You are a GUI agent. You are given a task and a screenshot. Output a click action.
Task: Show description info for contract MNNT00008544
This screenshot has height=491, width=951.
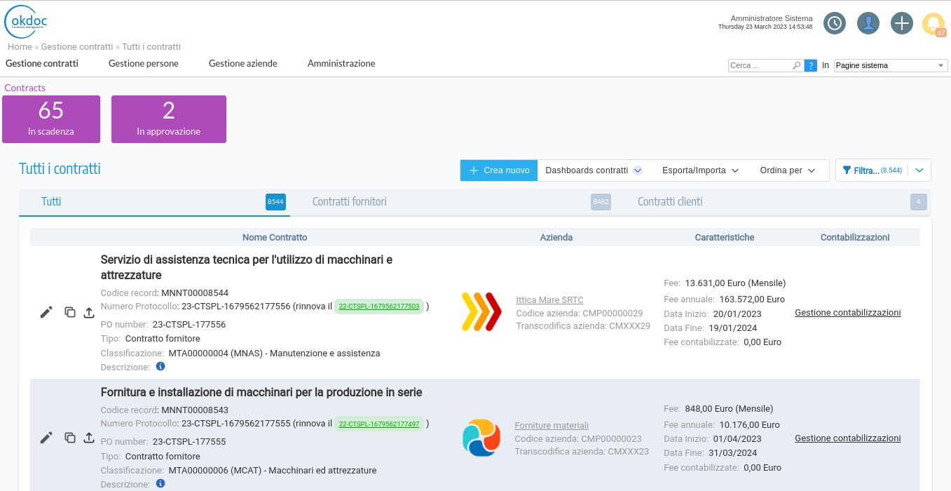point(160,366)
